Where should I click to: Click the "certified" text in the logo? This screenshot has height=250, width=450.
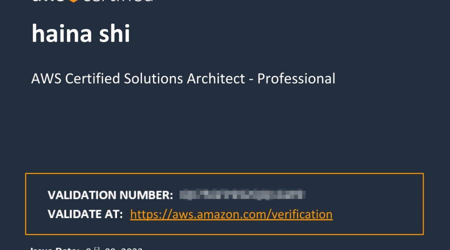(x=116, y=1)
